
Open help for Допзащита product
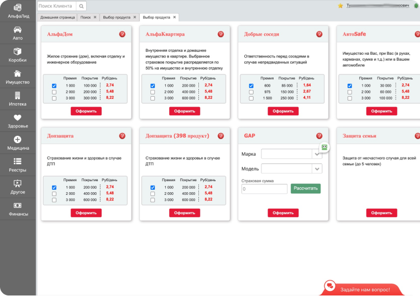122,136
